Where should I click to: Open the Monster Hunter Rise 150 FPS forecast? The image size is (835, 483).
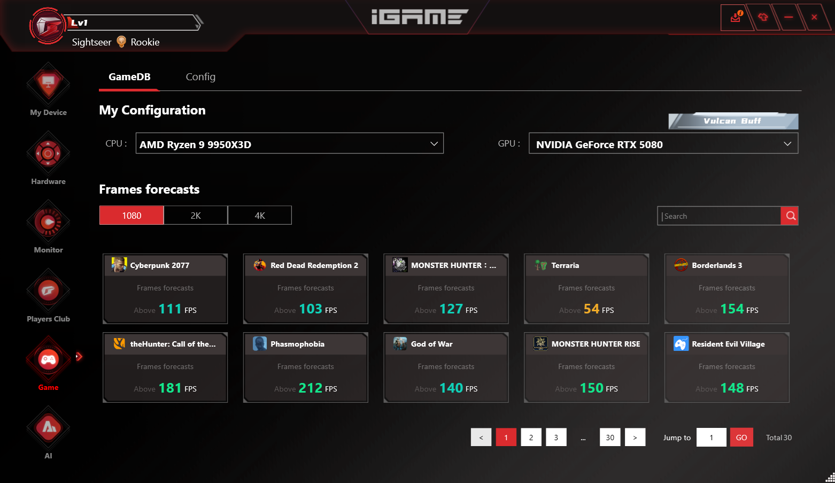tap(586, 367)
